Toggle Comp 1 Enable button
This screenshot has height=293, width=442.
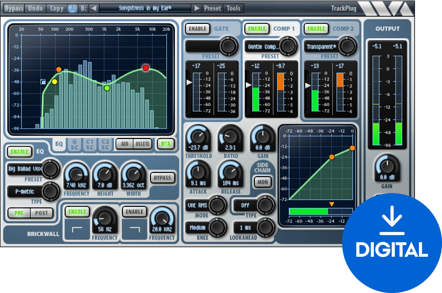(x=257, y=29)
